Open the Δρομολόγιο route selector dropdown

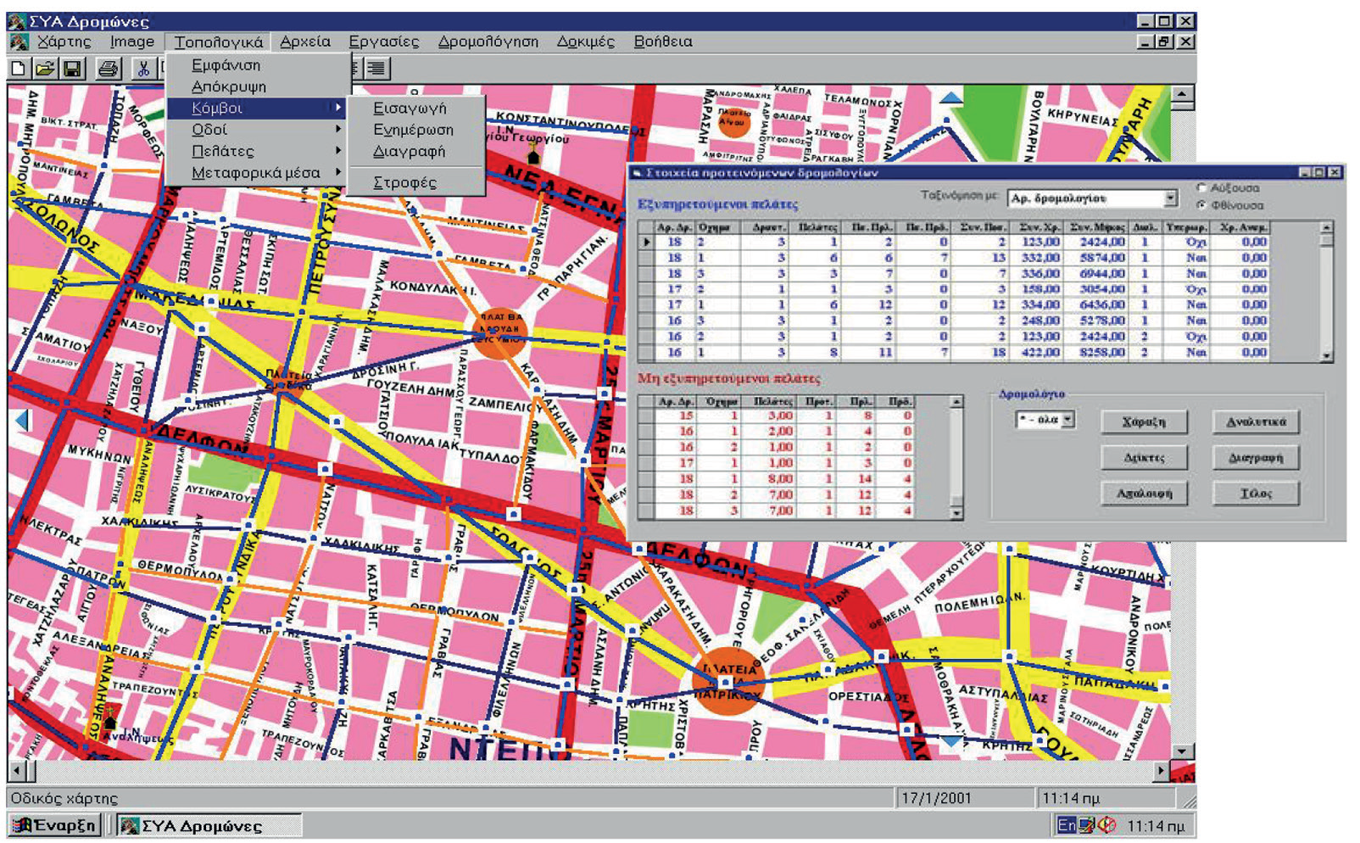(1067, 419)
